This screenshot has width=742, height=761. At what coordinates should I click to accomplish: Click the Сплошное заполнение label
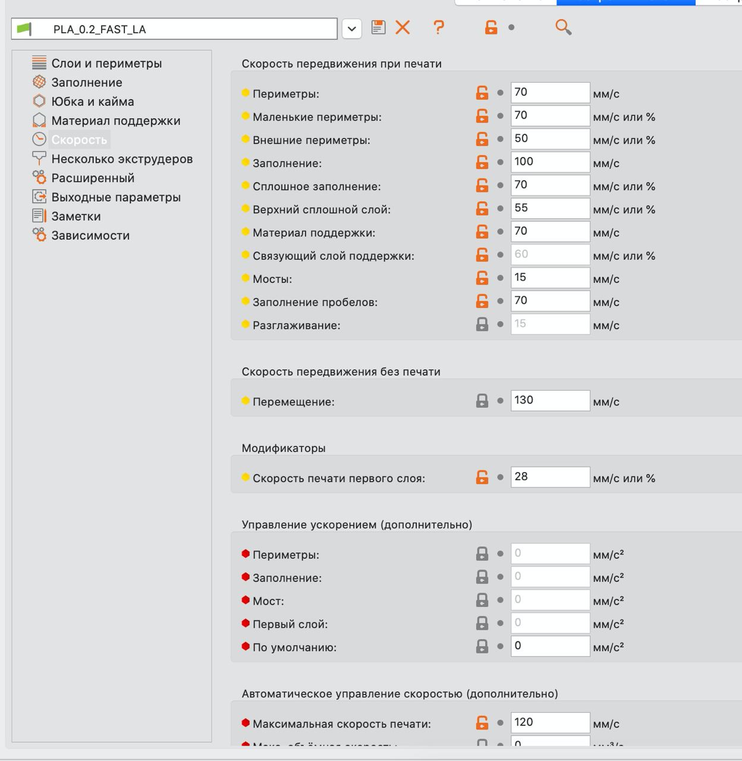317,186
